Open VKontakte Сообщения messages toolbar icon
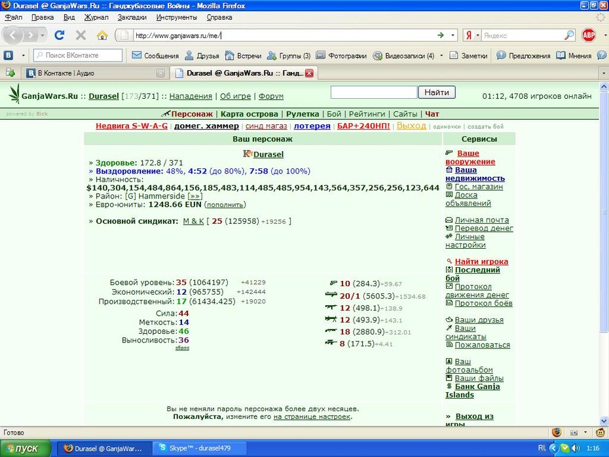Screen dimensions: 609x457 point(136,56)
